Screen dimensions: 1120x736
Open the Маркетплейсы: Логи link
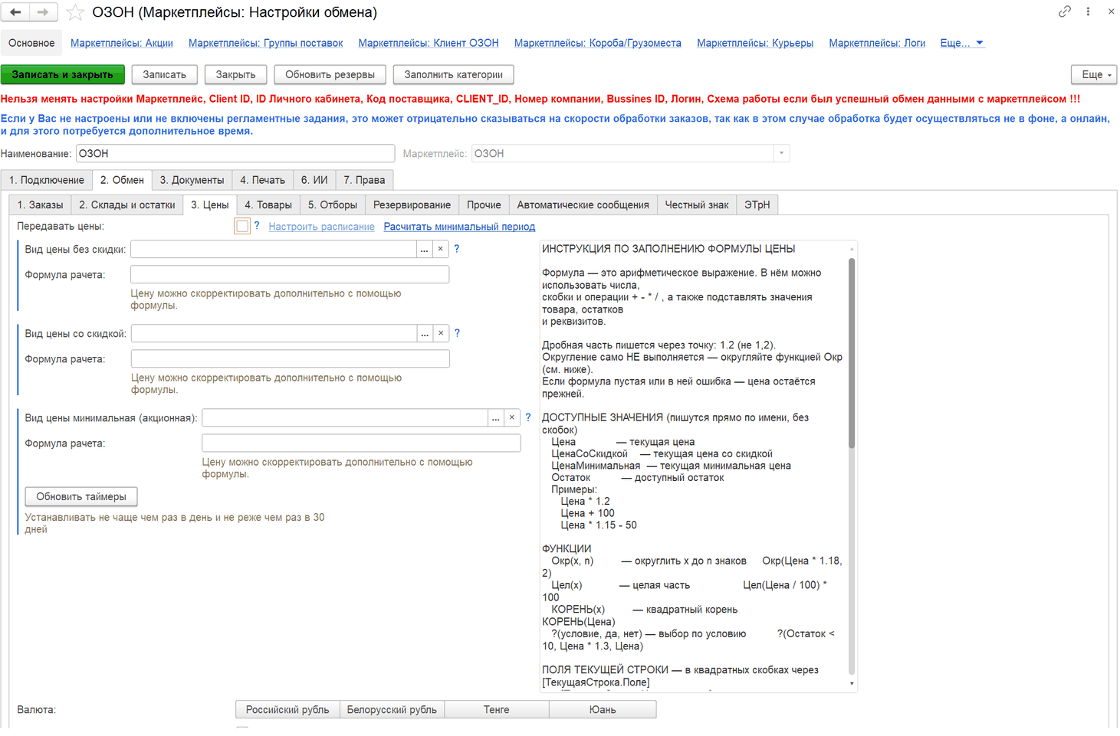click(877, 43)
